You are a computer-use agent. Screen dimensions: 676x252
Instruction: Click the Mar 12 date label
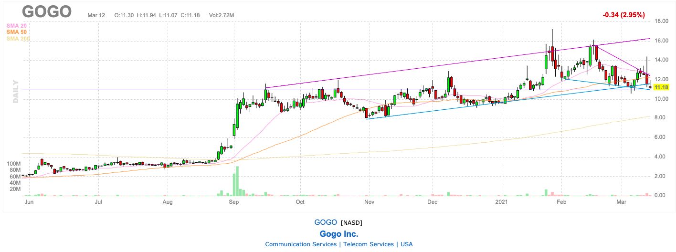pyautogui.click(x=96, y=15)
